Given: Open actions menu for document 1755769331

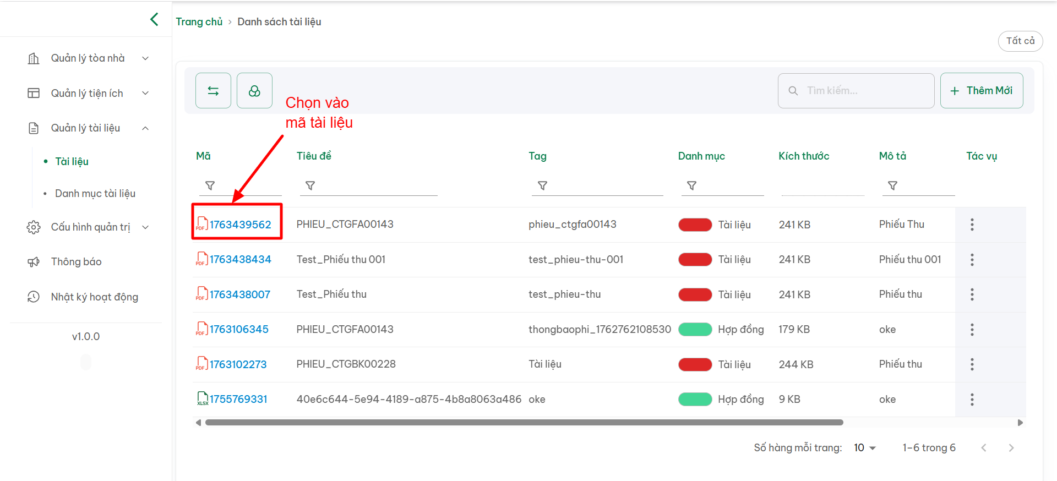Looking at the screenshot, I should coord(972,400).
